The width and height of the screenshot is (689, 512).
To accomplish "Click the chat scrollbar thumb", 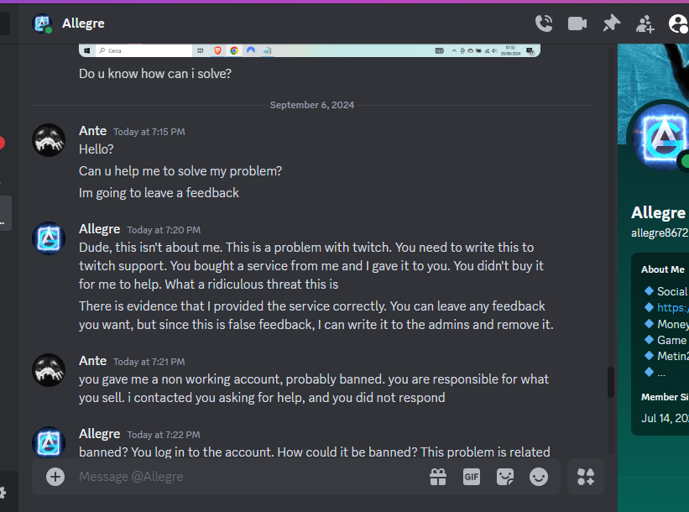I will pos(610,382).
